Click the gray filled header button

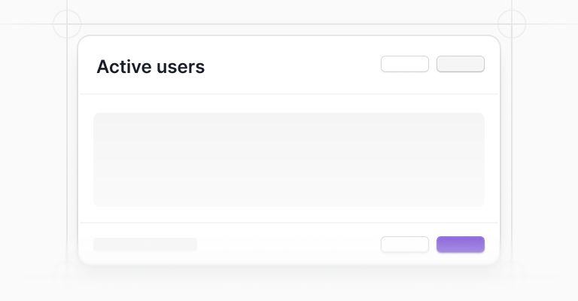(x=461, y=64)
